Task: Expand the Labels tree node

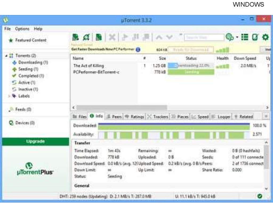Action: [x=9, y=96]
